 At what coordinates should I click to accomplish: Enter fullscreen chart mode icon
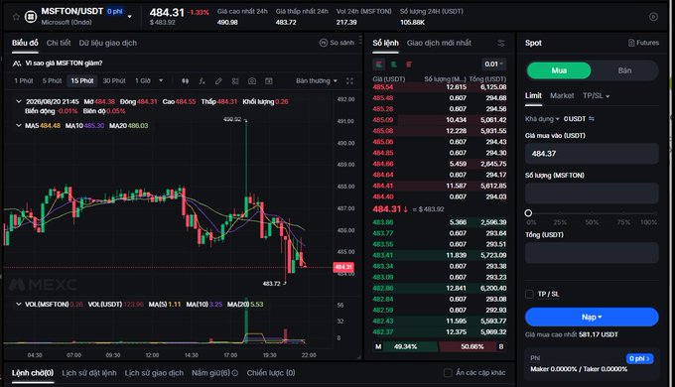click(349, 81)
